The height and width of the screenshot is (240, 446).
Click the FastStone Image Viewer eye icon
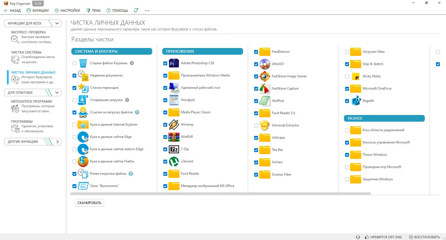pyautogui.click(x=265, y=76)
